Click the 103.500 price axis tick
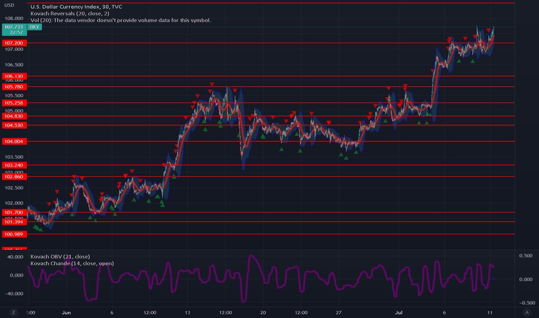Viewport: 539px width, 318px height. click(14, 157)
